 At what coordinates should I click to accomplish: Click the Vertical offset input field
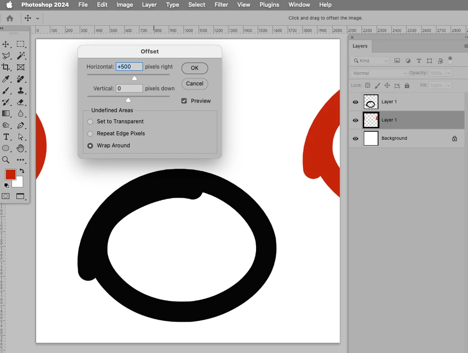click(129, 88)
